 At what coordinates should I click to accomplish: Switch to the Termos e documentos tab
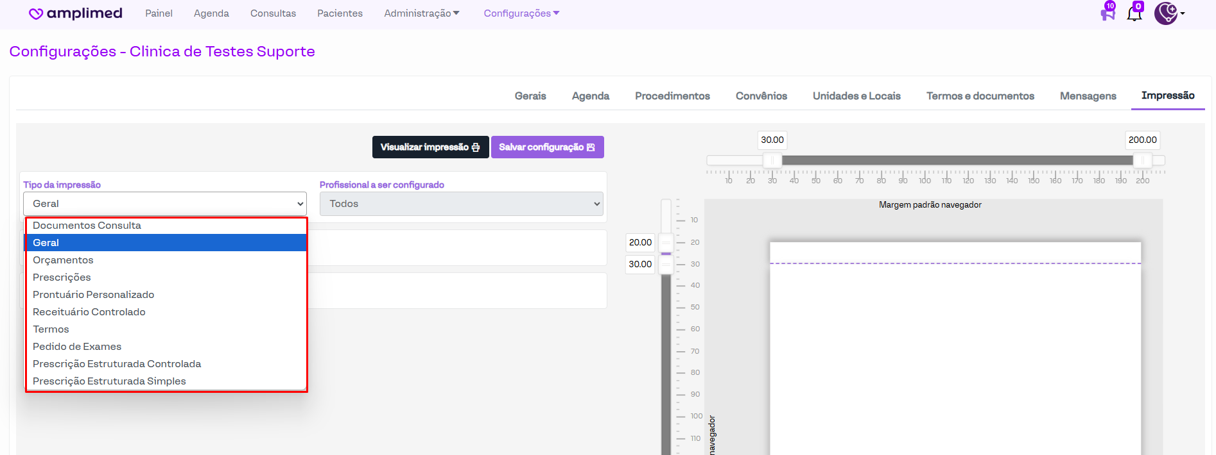980,96
